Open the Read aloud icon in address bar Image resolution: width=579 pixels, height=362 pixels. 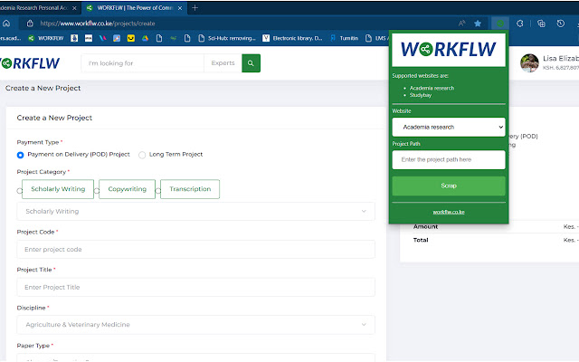click(461, 24)
